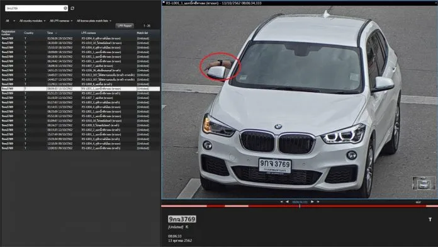
Task: Expand All country modules dropdown
Action: click(32, 21)
